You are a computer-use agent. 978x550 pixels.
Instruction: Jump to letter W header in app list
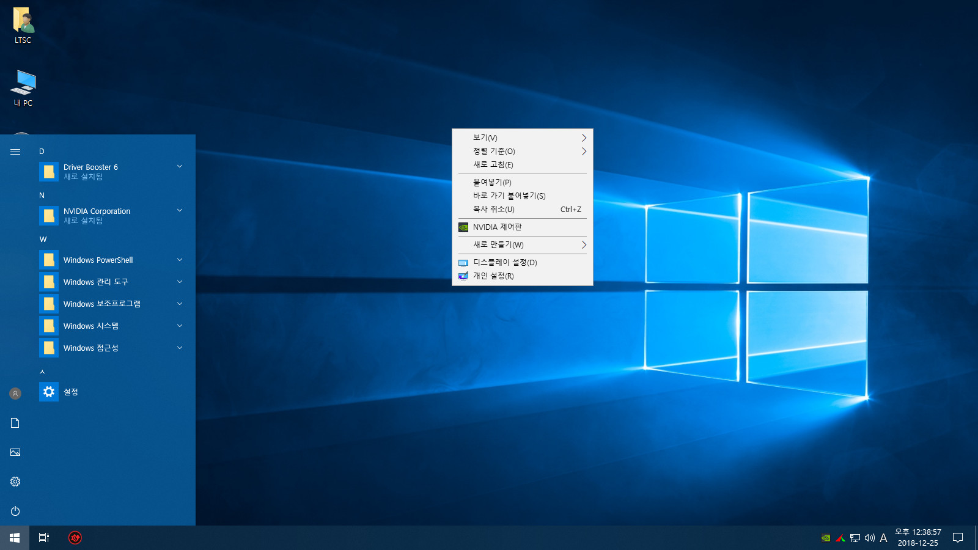tap(43, 240)
